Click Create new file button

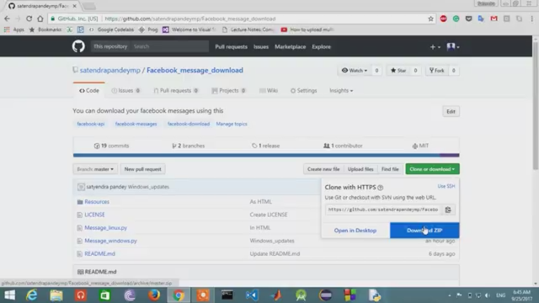(x=323, y=169)
